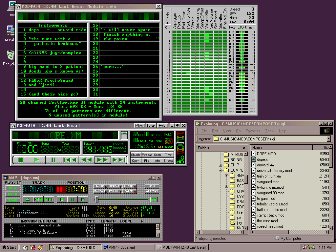Image resolution: width=336 pixels, height=252 pixels.
Task: Toggle REPEAT in AMP
Action: [115, 186]
